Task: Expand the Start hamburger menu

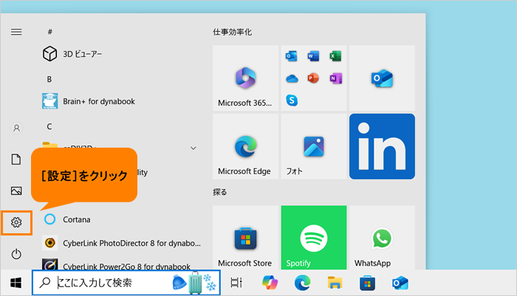Action: [16, 32]
